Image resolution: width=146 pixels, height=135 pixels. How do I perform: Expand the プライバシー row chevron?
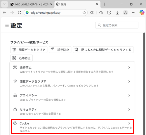tap(129, 95)
